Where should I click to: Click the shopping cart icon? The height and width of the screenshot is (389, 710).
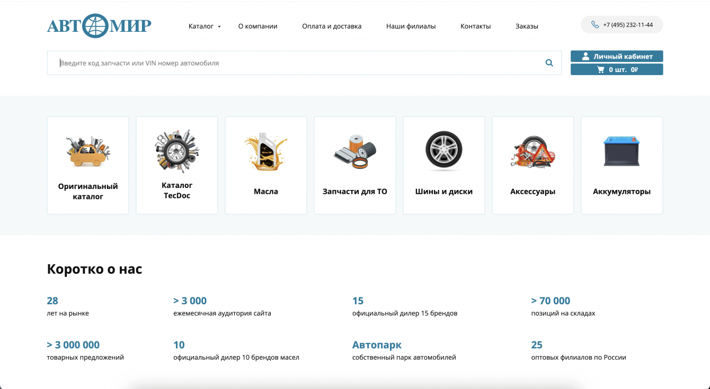[601, 69]
